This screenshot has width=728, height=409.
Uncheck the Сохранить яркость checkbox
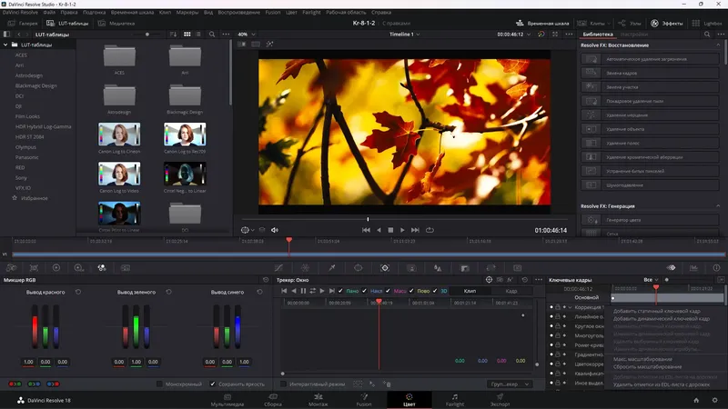pos(214,384)
